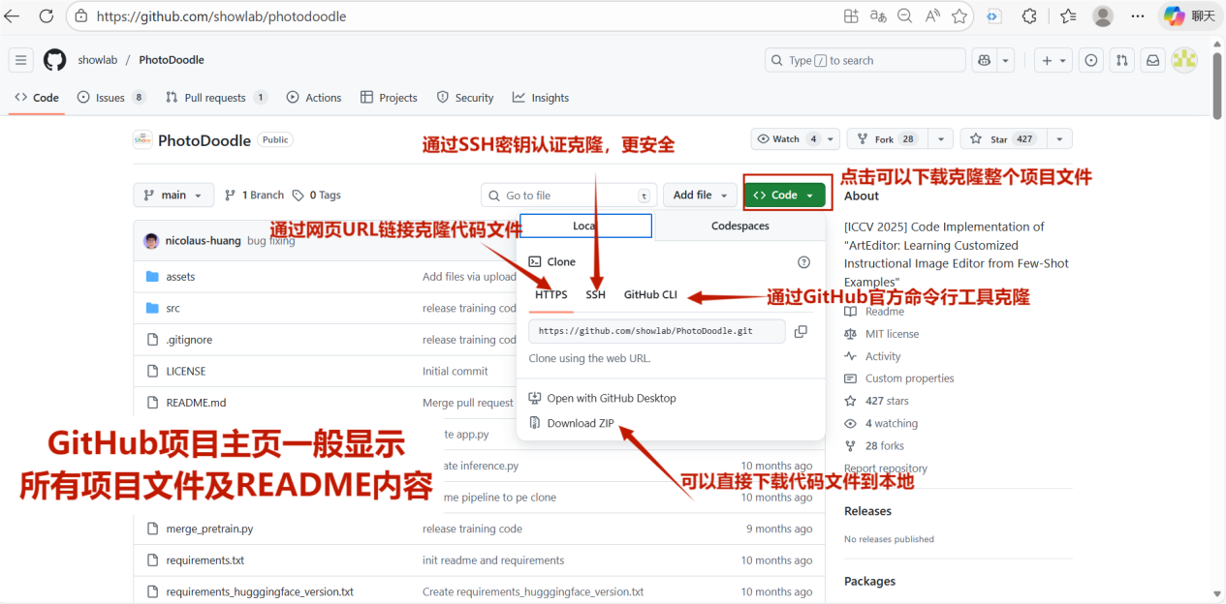Screen dimensions: 1226x604
Task: Open the hamburger navigation menu
Action: [21, 60]
